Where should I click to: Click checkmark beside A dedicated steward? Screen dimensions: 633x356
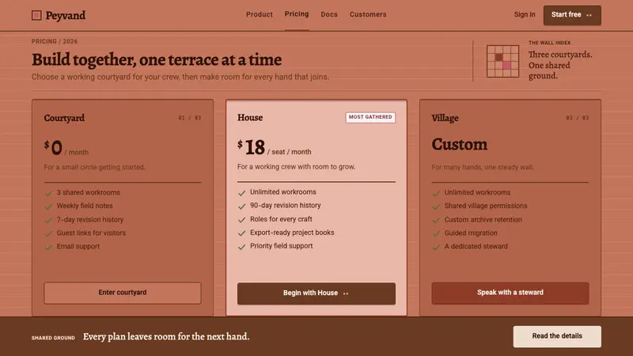(x=436, y=247)
